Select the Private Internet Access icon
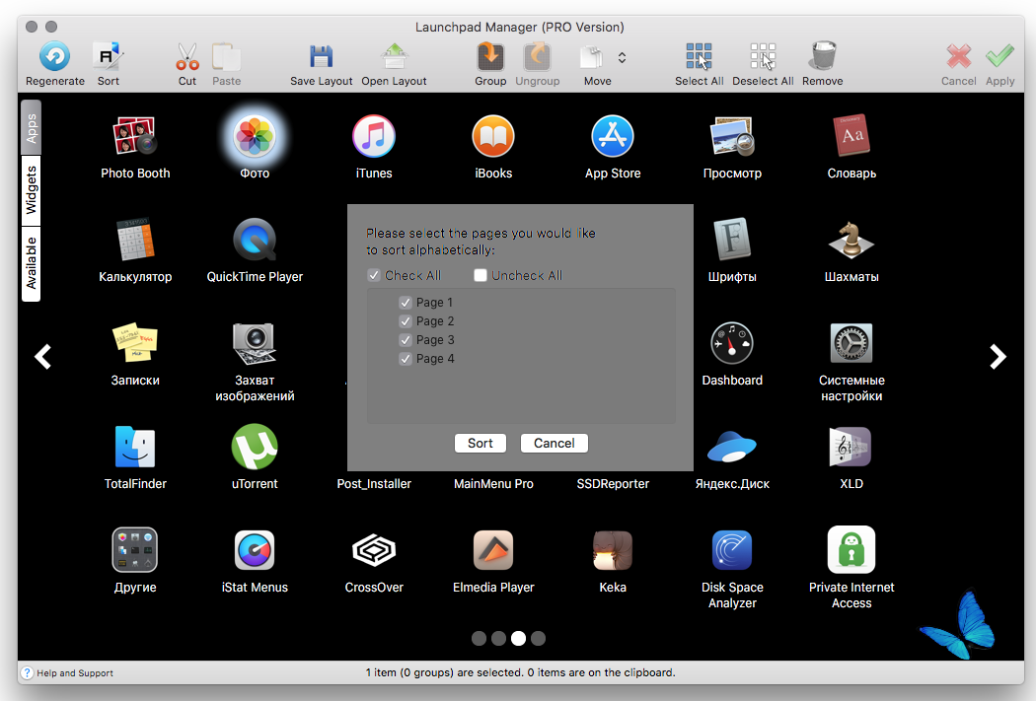Viewport: 1036px width, 701px height. point(851,550)
